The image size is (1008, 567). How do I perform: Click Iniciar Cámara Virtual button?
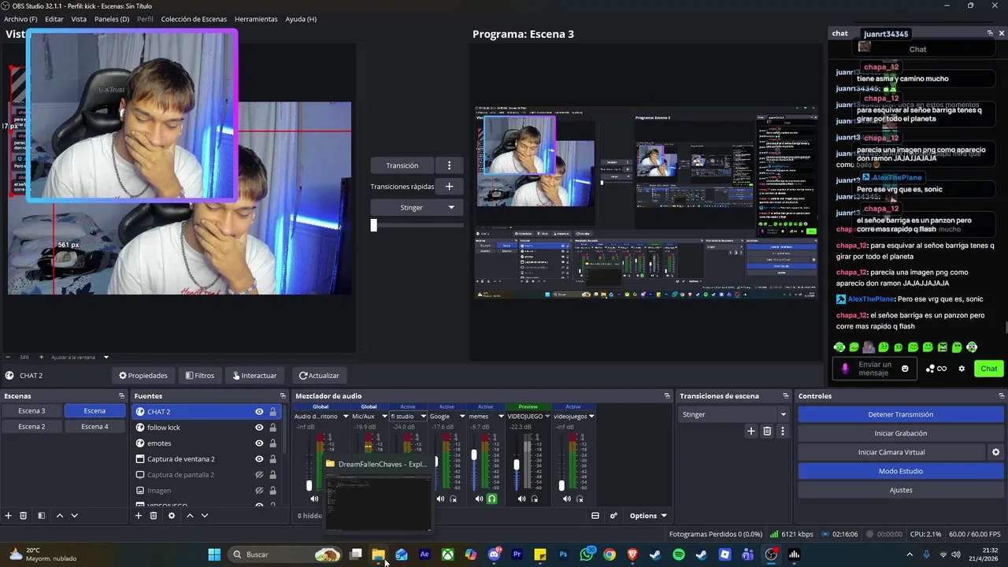pyautogui.click(x=891, y=452)
